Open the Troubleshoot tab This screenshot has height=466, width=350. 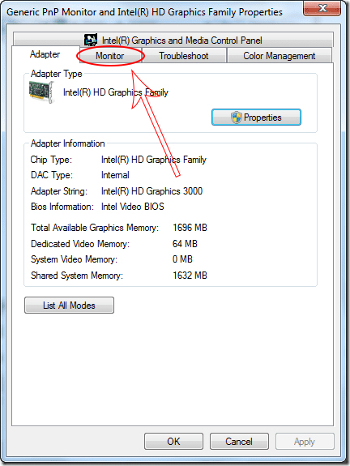pos(184,56)
